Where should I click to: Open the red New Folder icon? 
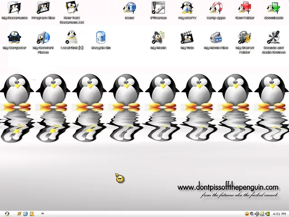tap(245, 8)
